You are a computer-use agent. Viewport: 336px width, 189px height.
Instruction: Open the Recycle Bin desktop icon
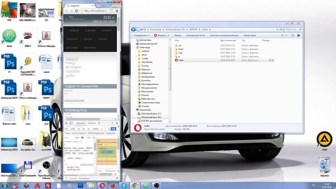point(324,166)
